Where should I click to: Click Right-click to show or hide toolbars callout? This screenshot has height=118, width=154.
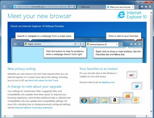(118, 53)
